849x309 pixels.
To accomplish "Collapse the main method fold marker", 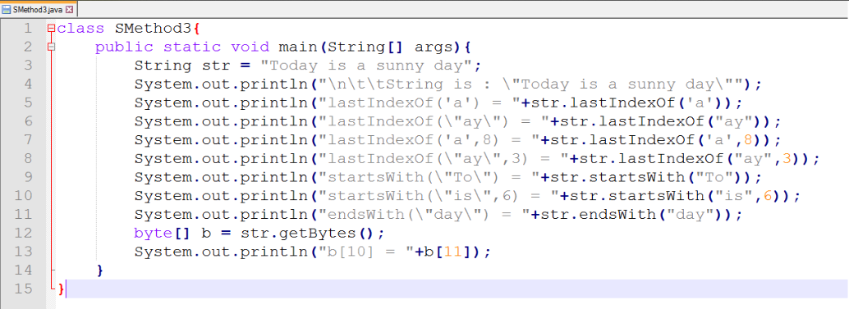I will pos(51,47).
